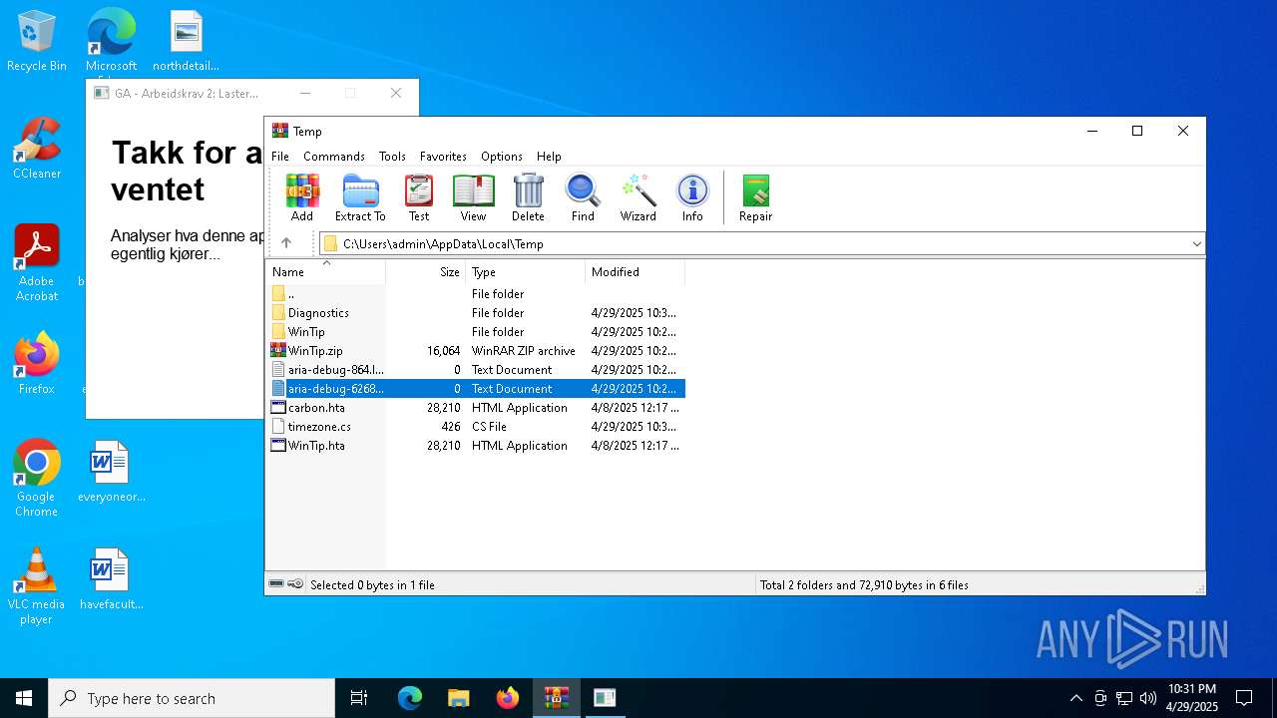Open the View tool in toolbar
This screenshot has height=718, width=1277.
(x=473, y=197)
